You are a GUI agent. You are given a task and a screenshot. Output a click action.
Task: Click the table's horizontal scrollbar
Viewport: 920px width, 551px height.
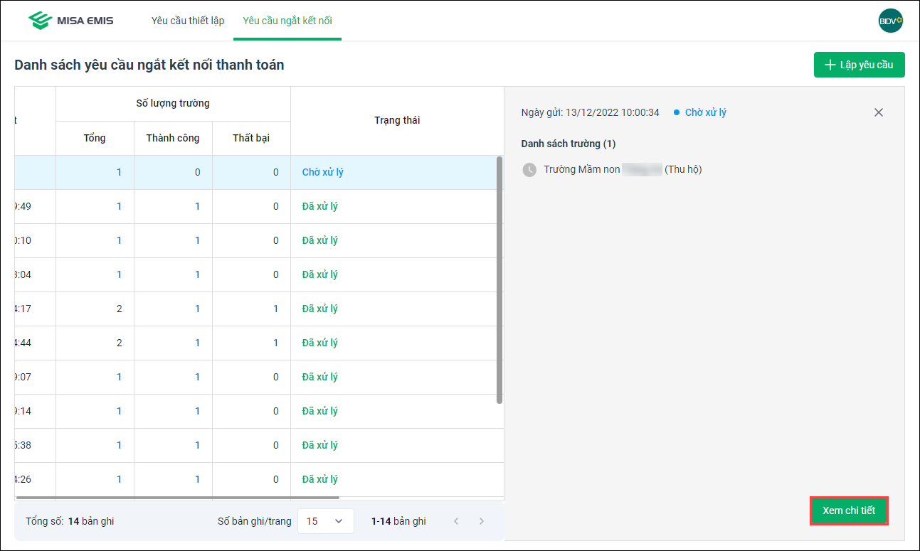[x=177, y=498]
